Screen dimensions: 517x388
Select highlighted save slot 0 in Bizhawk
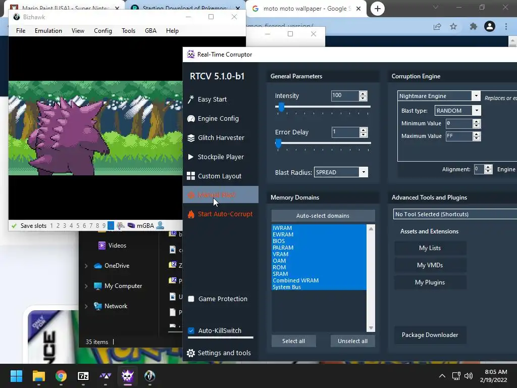(x=111, y=226)
